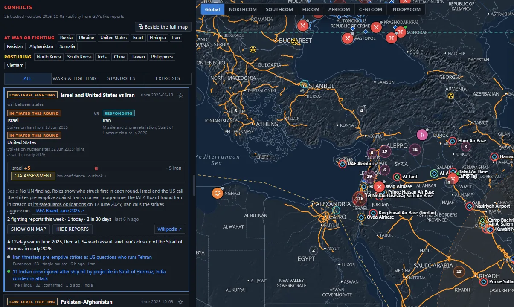This screenshot has height=307, width=514.
Task: Star the Pakistan–Afghanistan conflict card
Action: [x=180, y=302]
